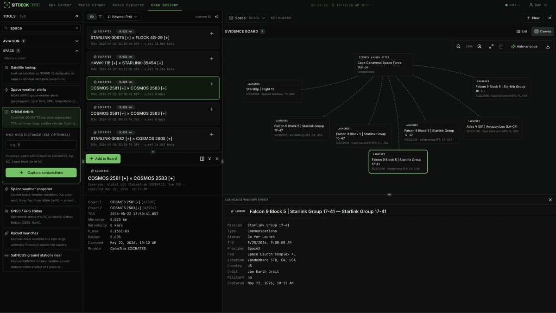Click the tools search field
The image size is (556, 313).
click(x=41, y=28)
